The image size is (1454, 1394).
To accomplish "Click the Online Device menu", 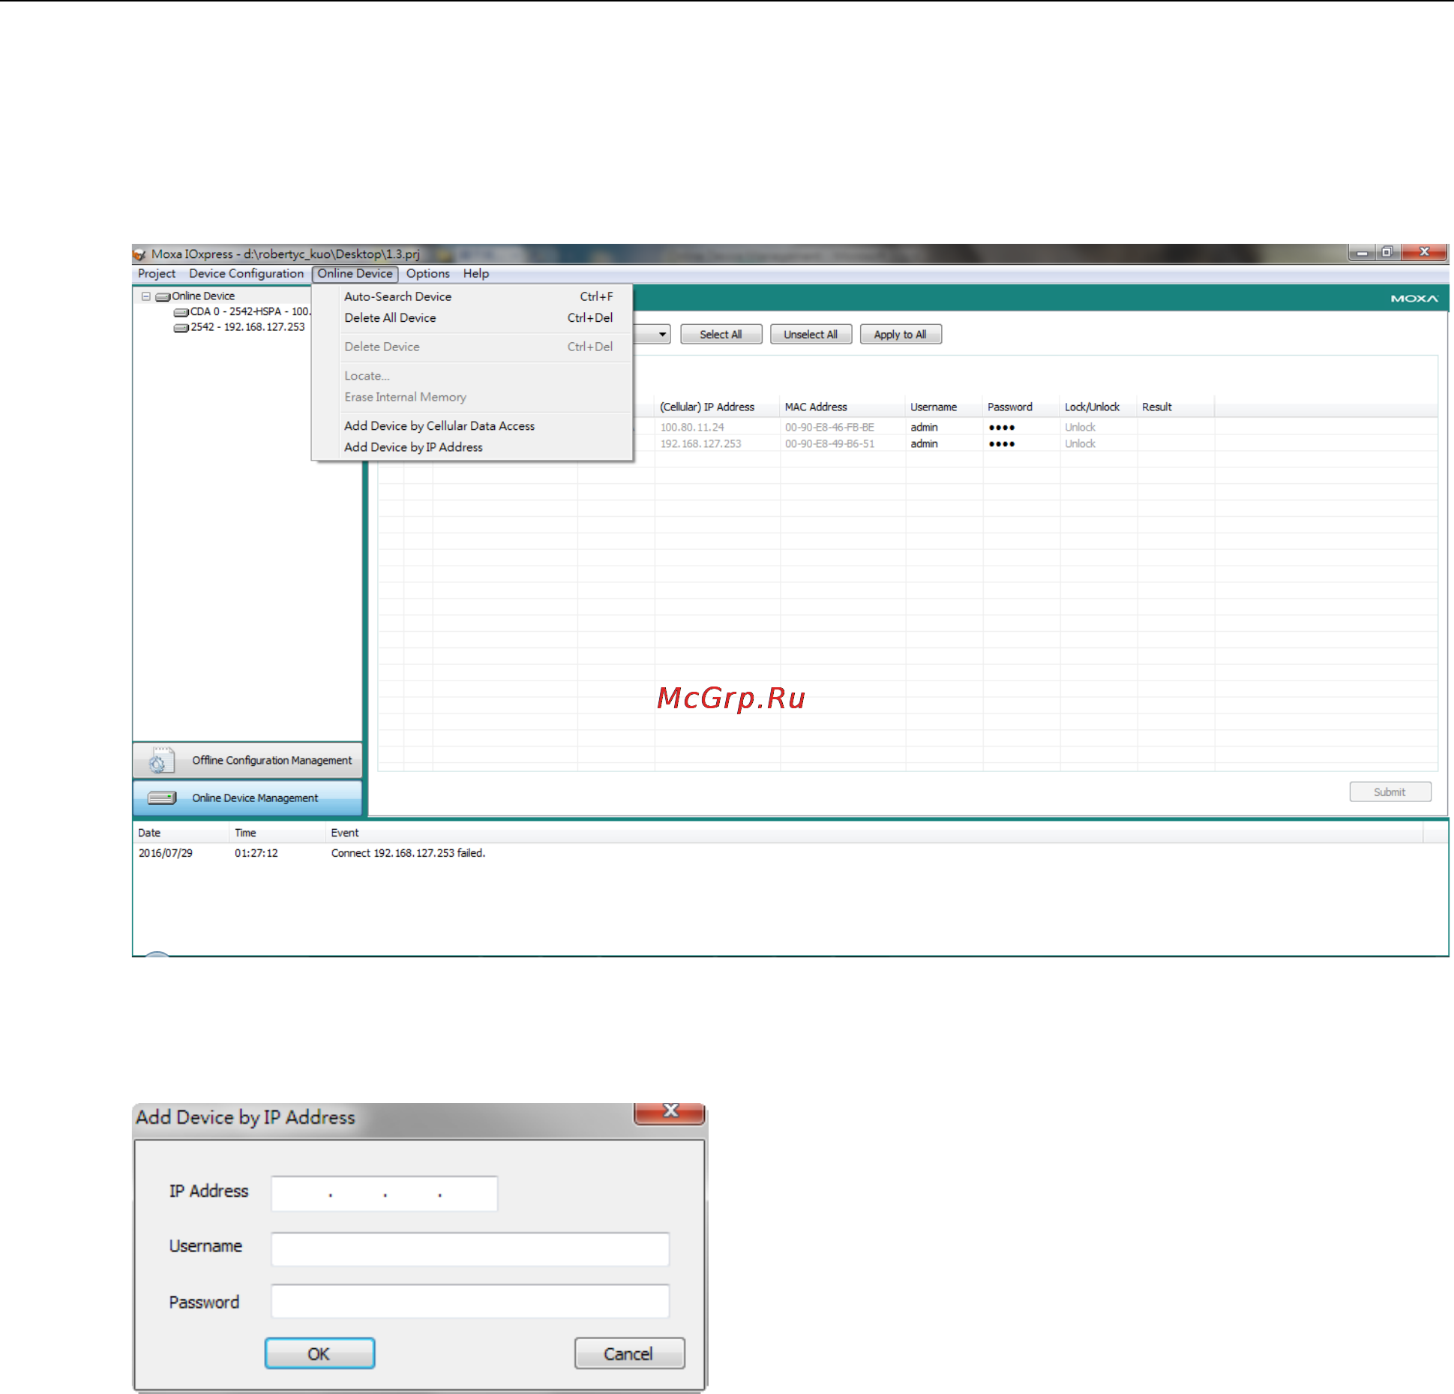I will pyautogui.click(x=355, y=274).
